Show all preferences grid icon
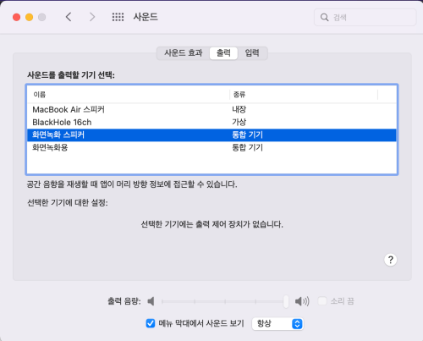The width and height of the screenshot is (423, 341). pos(118,17)
